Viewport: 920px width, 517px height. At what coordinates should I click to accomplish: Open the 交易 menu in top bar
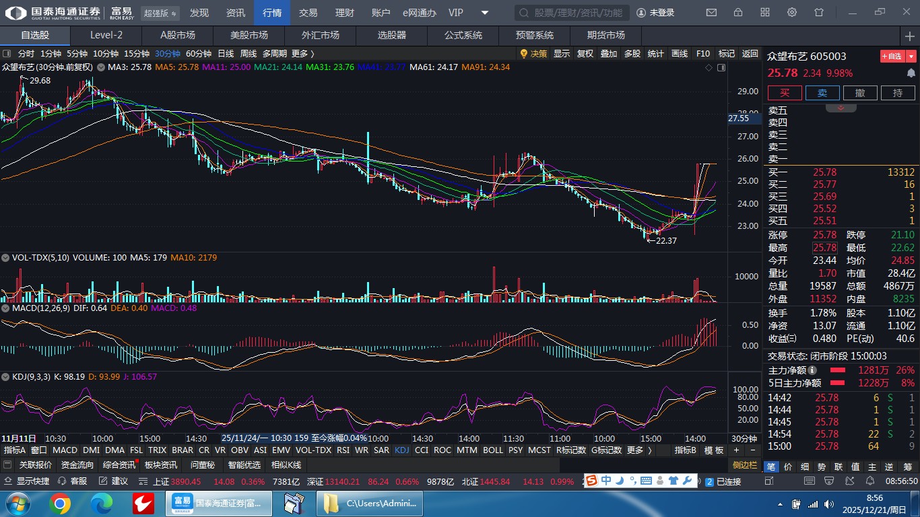(308, 13)
